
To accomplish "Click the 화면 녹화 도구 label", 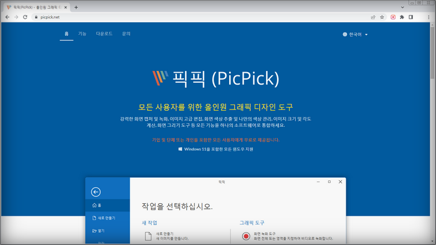I will [265, 234].
